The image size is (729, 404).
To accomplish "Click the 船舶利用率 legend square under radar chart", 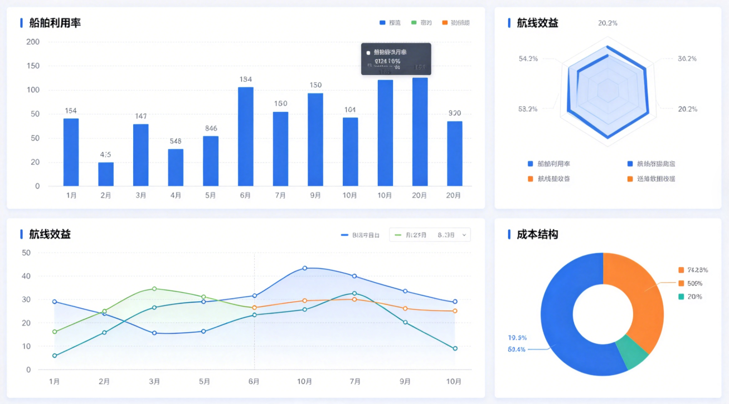I will pos(531,164).
